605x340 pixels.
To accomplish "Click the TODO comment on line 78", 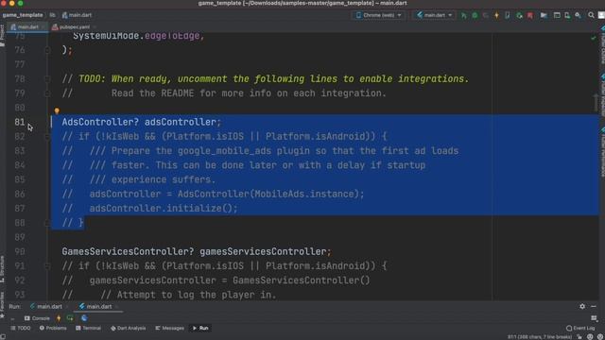I will [266, 79].
